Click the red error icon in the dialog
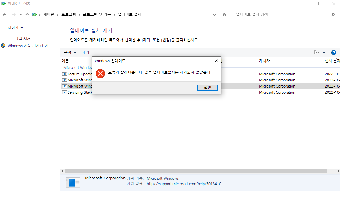This screenshot has width=351, height=197. click(100, 74)
